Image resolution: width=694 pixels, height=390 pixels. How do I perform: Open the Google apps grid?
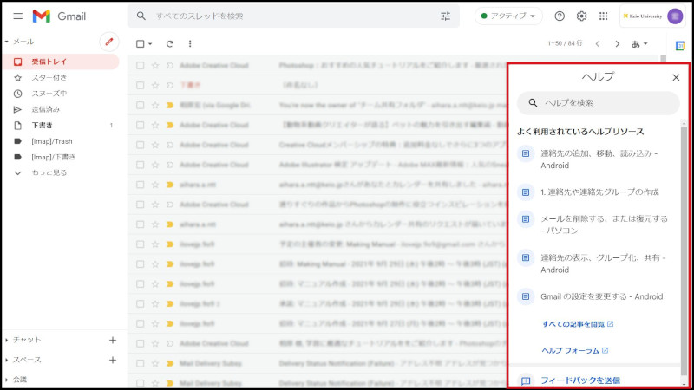pyautogui.click(x=604, y=16)
